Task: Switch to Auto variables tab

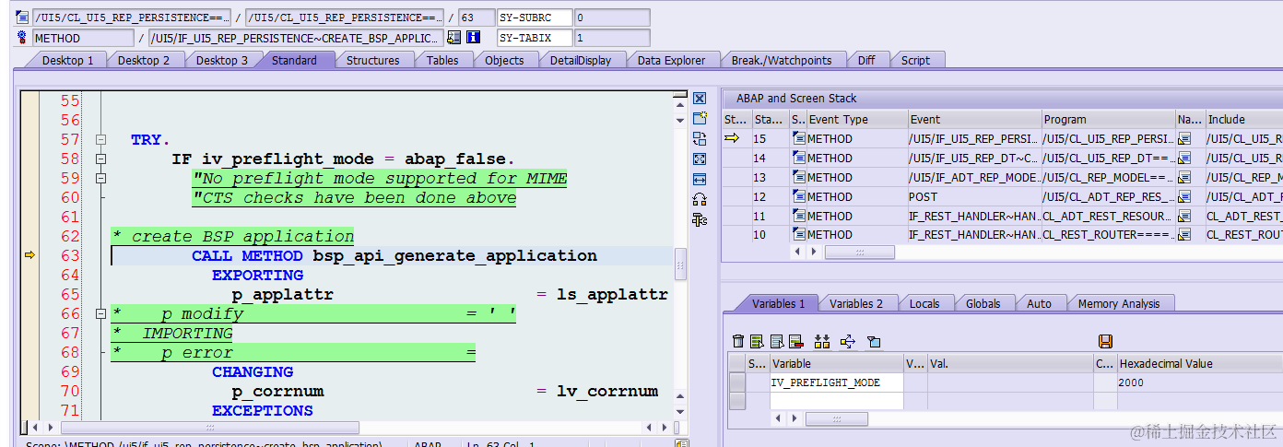Action: pos(1039,303)
